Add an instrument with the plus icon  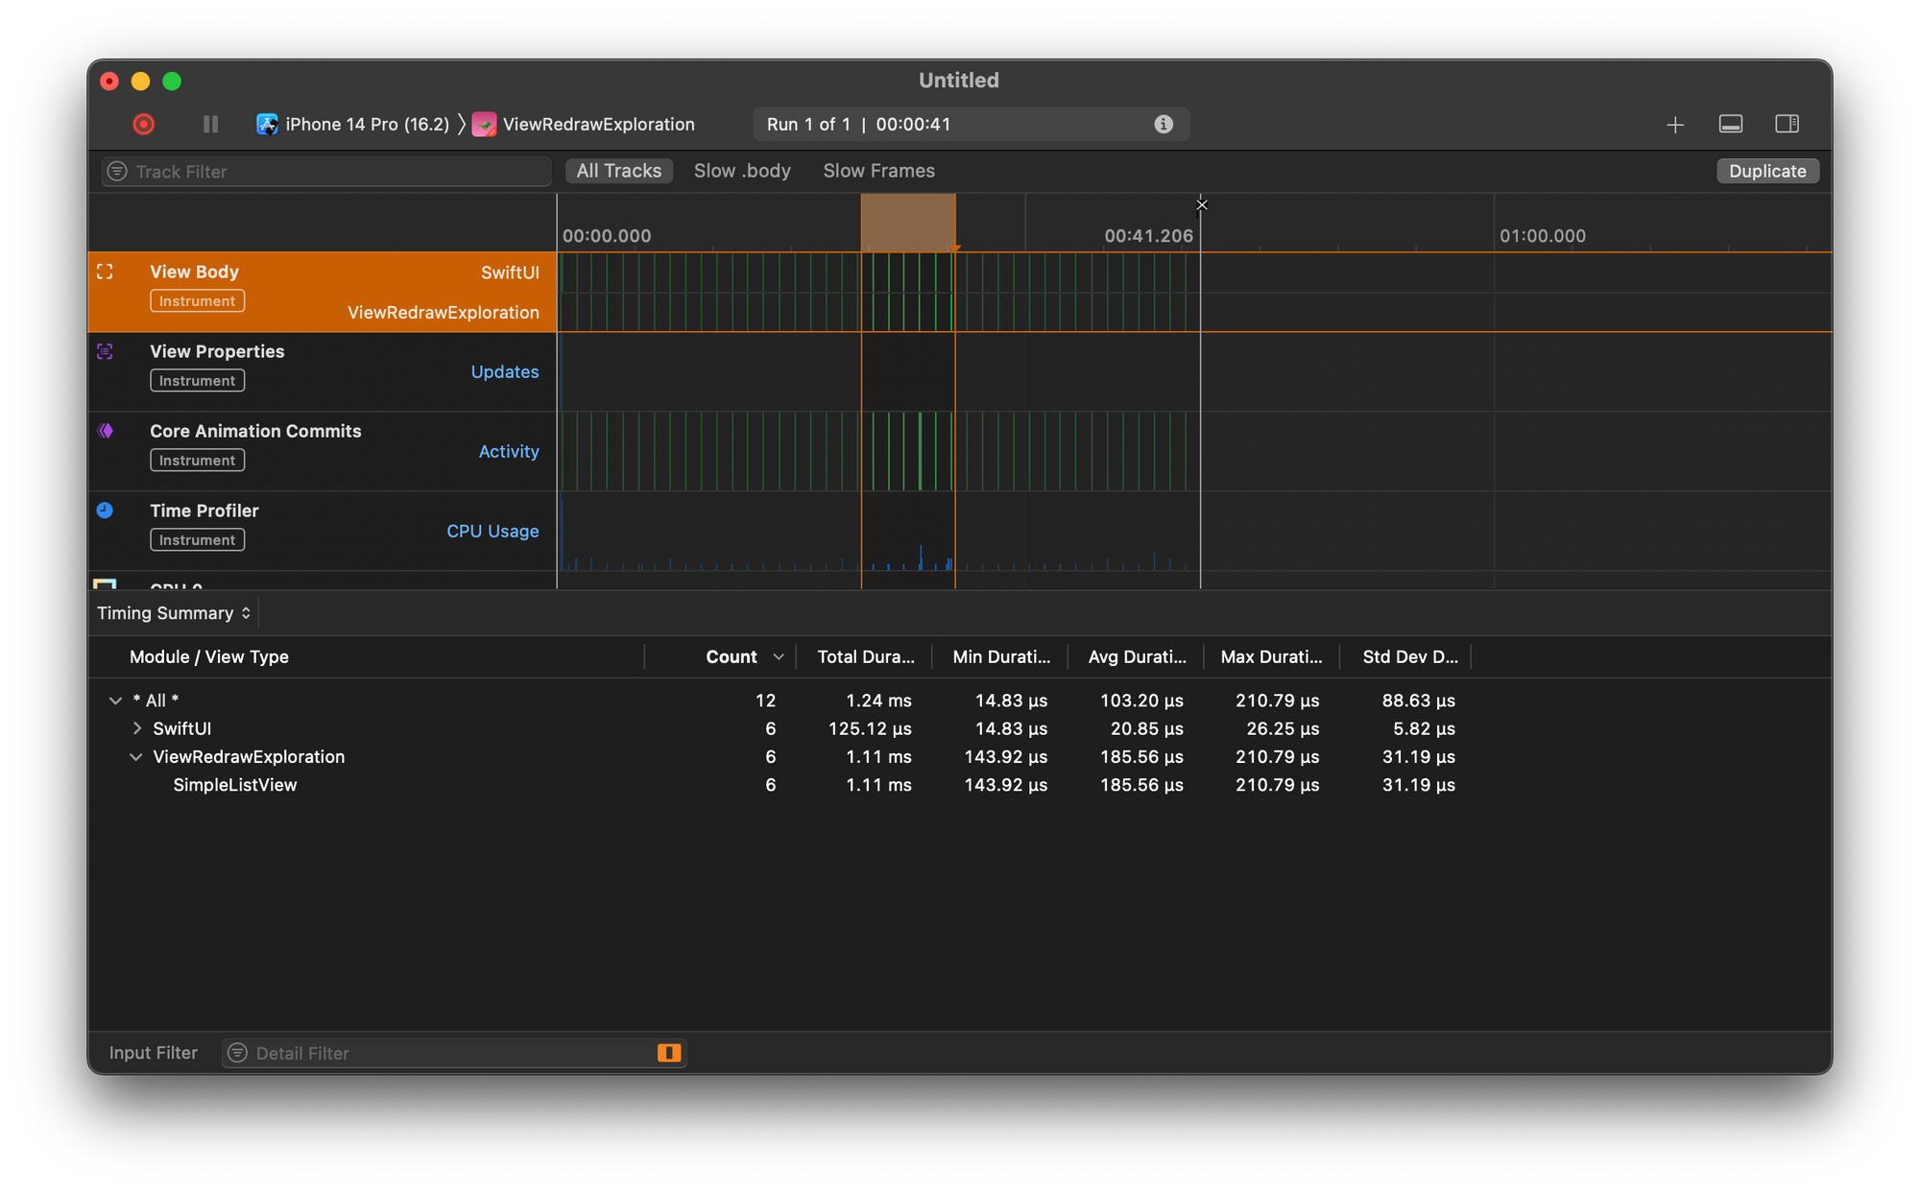pyautogui.click(x=1674, y=125)
